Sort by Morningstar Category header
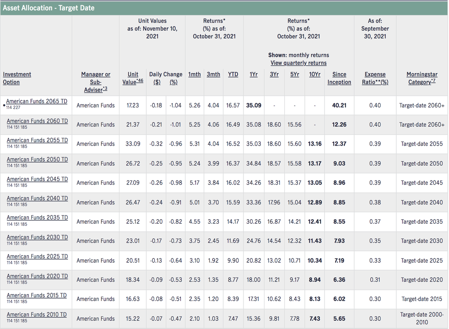The image size is (449, 329). [422, 78]
